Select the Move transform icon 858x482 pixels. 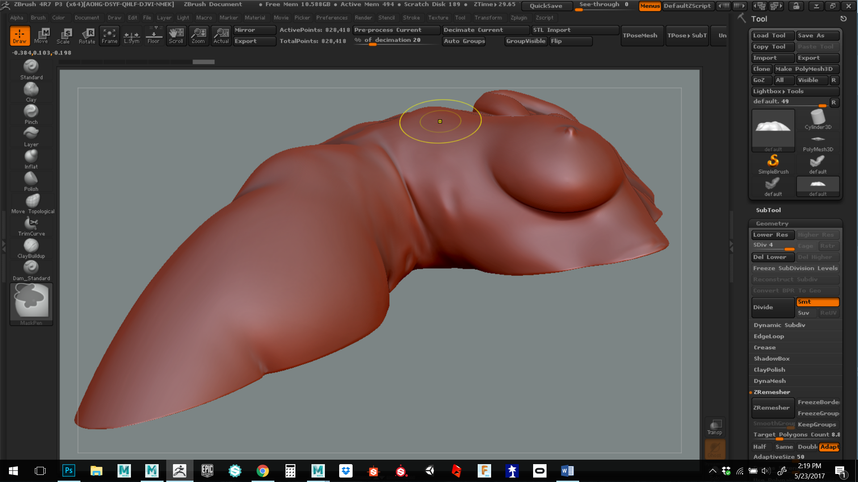pyautogui.click(x=42, y=36)
